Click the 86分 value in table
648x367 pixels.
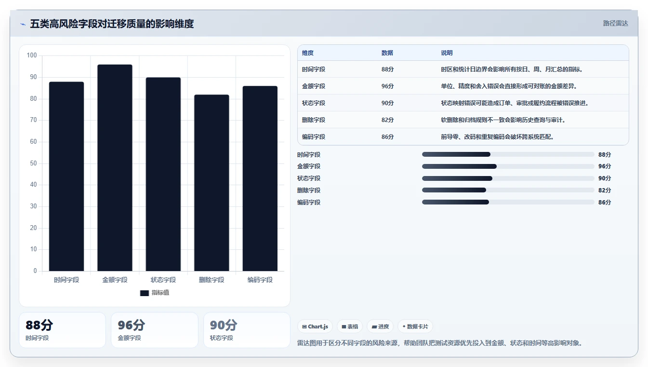(x=387, y=137)
